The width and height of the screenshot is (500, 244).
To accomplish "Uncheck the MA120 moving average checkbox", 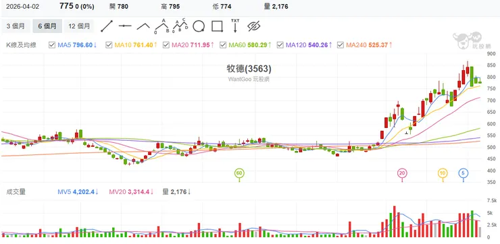I will point(280,45).
